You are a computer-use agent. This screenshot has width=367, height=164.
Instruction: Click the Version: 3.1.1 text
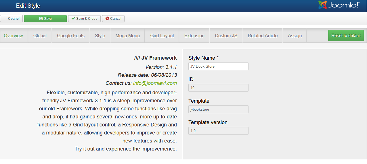point(161,67)
